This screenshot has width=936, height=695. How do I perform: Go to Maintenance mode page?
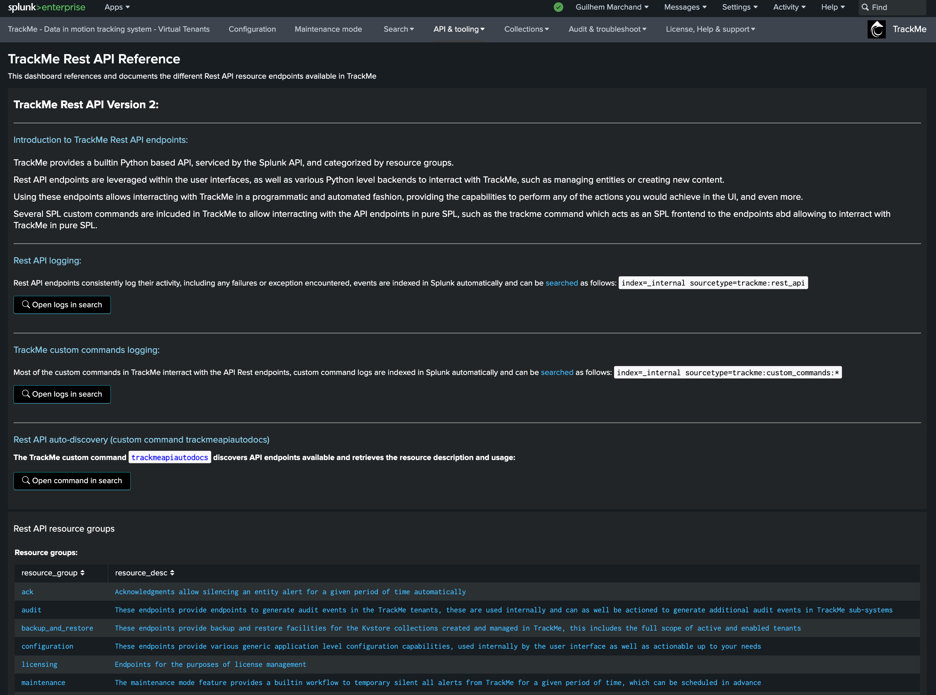pyautogui.click(x=328, y=29)
